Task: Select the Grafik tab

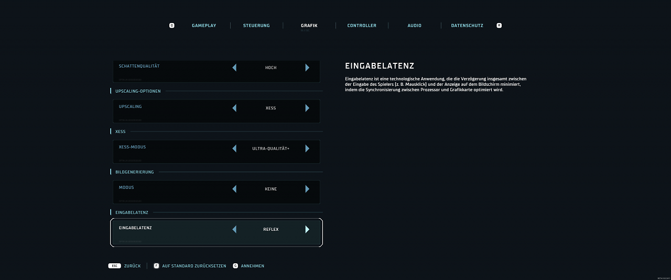Action: [309, 25]
